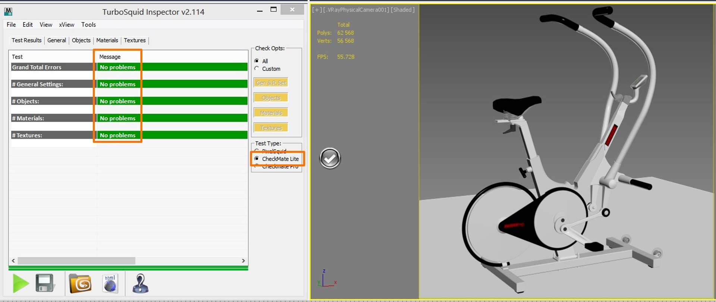Image resolution: width=716 pixels, height=302 pixels.
Task: Click the Message column header
Action: (110, 57)
